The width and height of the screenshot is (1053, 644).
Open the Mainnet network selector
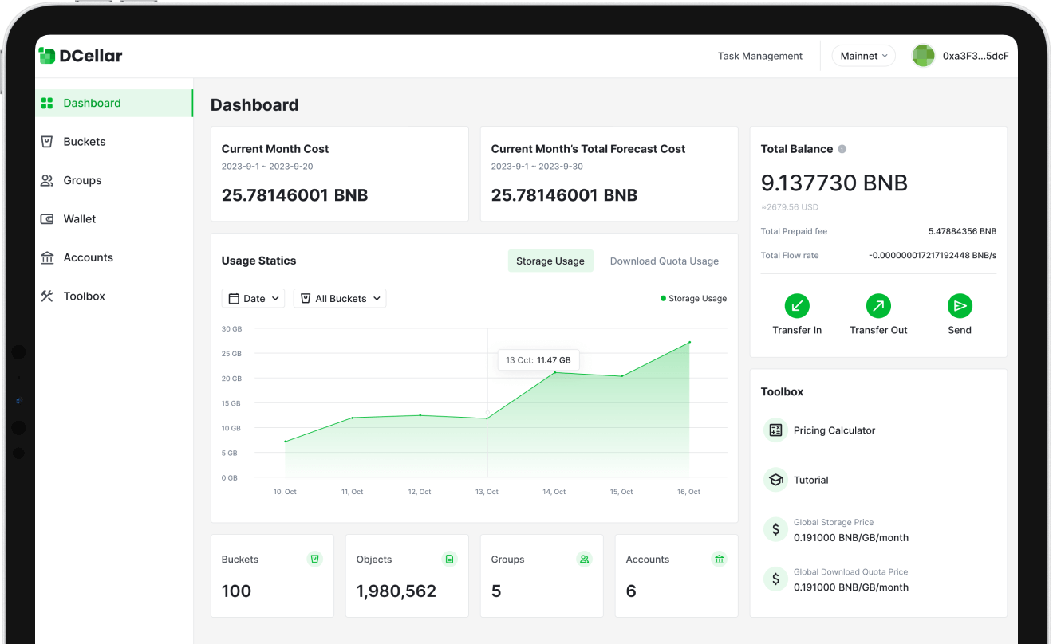(x=863, y=56)
